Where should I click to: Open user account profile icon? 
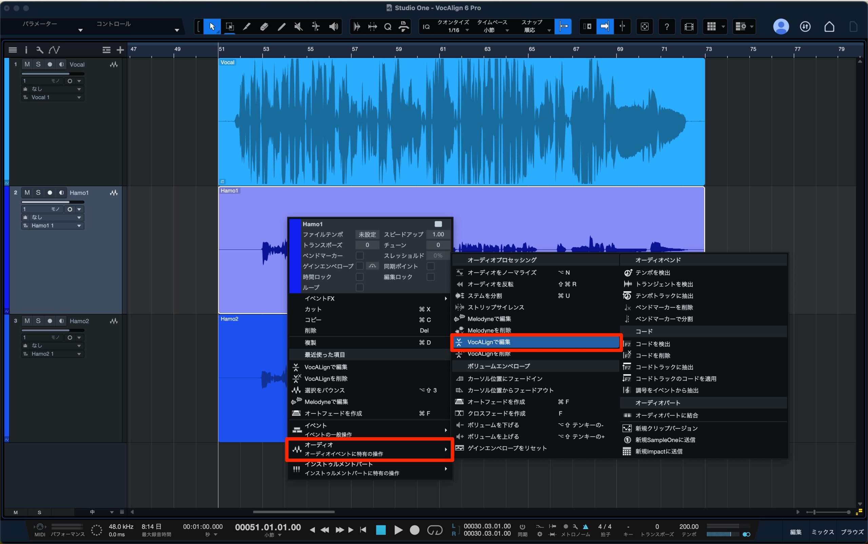pos(781,27)
